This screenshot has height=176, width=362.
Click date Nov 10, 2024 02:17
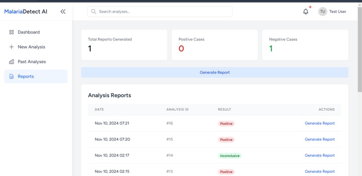click(x=112, y=155)
